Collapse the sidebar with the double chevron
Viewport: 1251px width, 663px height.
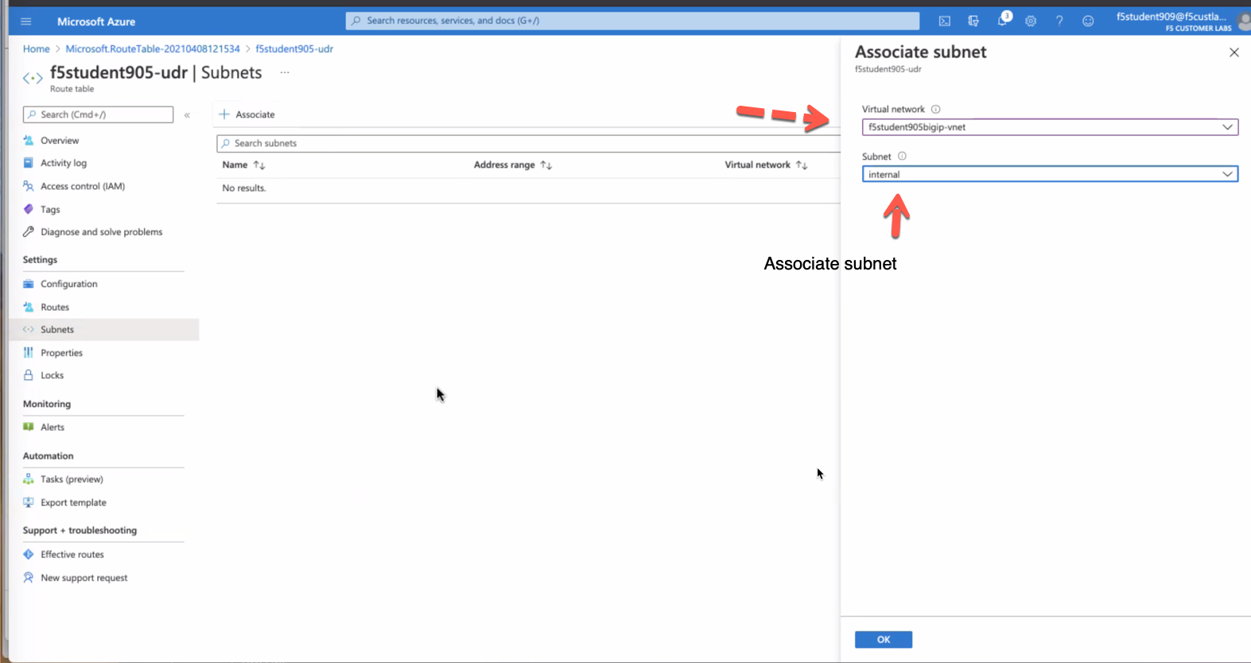[188, 115]
